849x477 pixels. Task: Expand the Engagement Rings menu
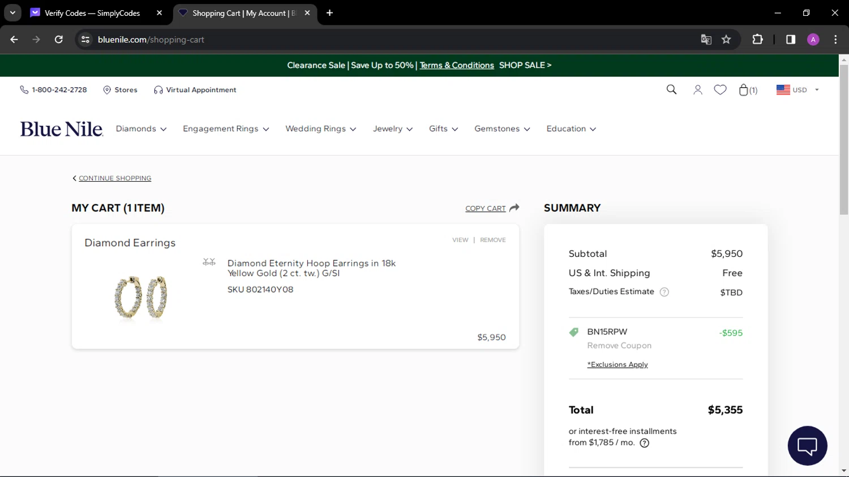click(x=226, y=129)
